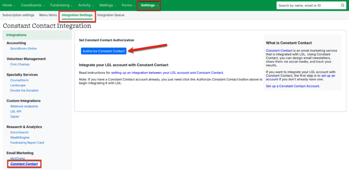The width and height of the screenshot is (349, 170).
Task: Select Double the Donation integration
Action: coord(25,90)
